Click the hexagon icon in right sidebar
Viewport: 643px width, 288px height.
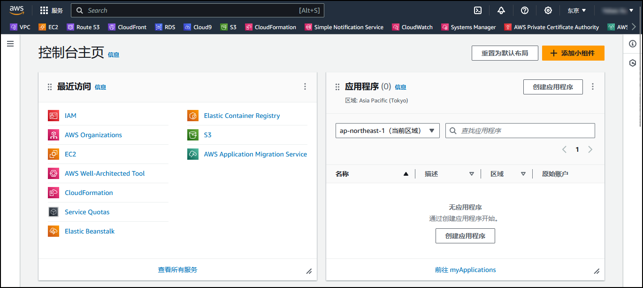point(633,63)
